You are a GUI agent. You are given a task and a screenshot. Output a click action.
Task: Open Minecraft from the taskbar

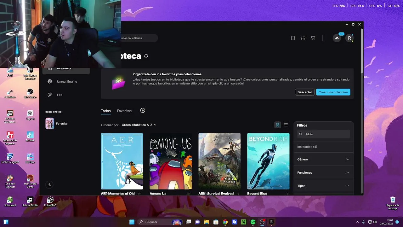click(244, 222)
